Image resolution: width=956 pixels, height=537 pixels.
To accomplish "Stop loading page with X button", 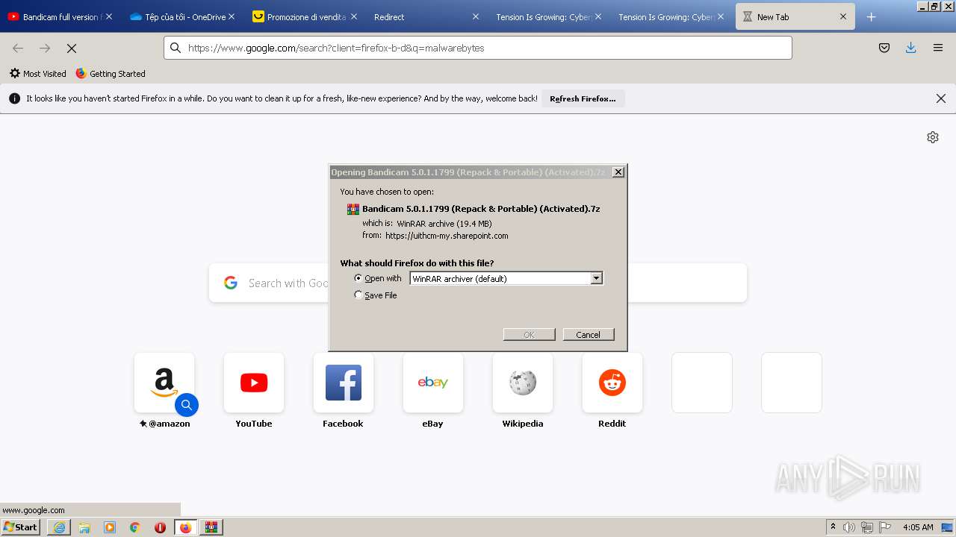I will point(72,48).
